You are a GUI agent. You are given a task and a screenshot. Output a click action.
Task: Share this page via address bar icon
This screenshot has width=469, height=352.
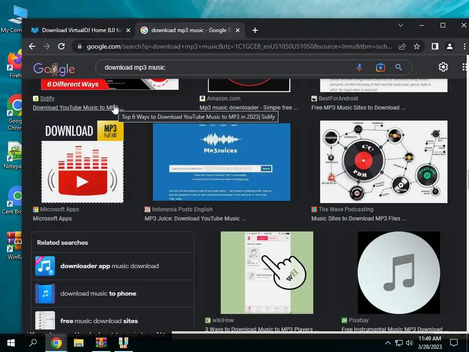(x=402, y=46)
